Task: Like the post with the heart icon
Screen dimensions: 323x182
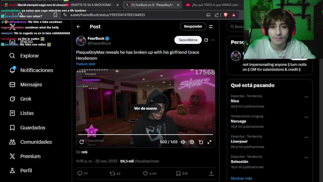Action: [x=145, y=173]
